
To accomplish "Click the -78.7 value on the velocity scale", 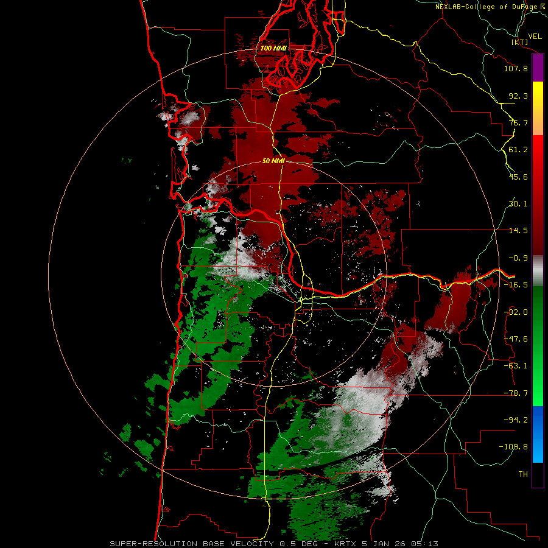I will (x=516, y=393).
